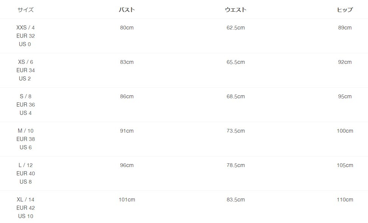Select the XXS / 4 size label

click(26, 28)
